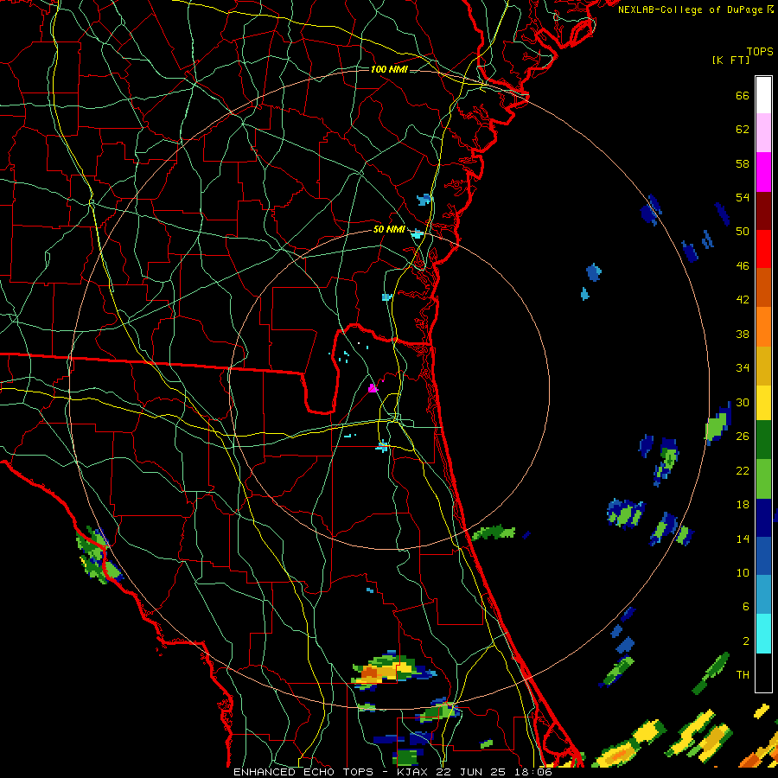Click the legend value 26
Screen dimensions: 778x778
[x=743, y=437]
